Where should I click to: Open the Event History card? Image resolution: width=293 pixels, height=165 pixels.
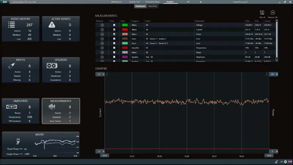(x=21, y=29)
